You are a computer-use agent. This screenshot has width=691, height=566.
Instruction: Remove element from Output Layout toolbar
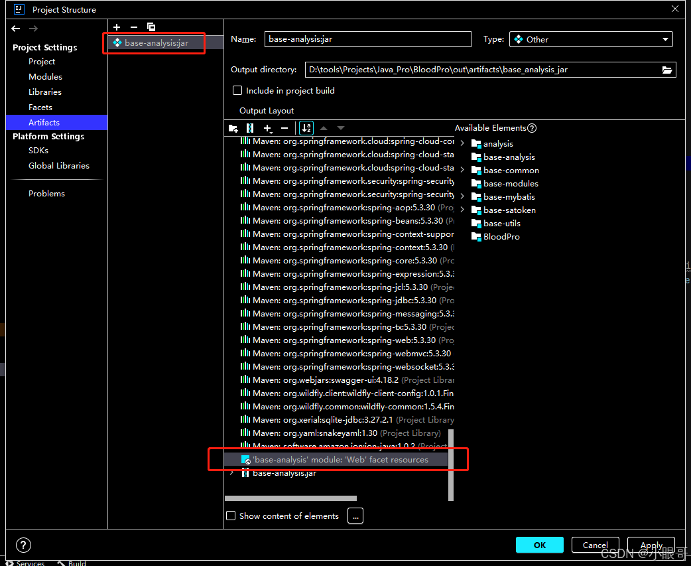[x=284, y=128]
